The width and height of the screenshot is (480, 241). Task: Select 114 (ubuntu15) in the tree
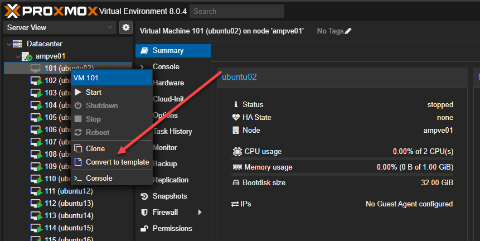coord(68,228)
